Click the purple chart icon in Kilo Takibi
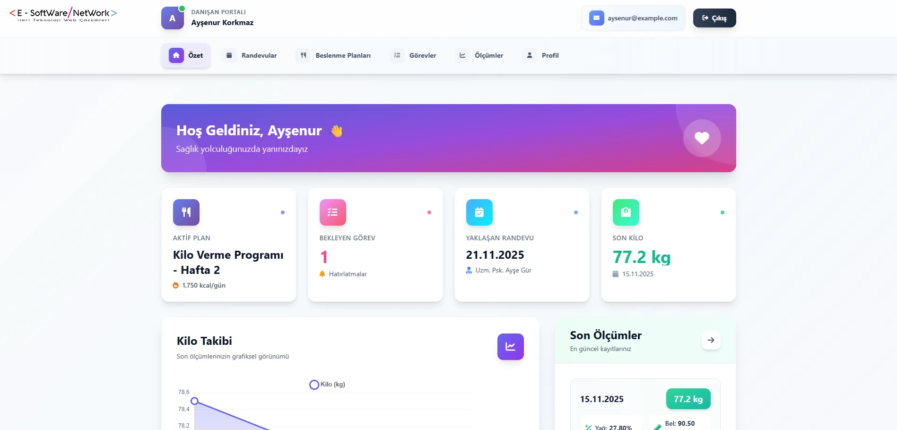 [x=510, y=347]
